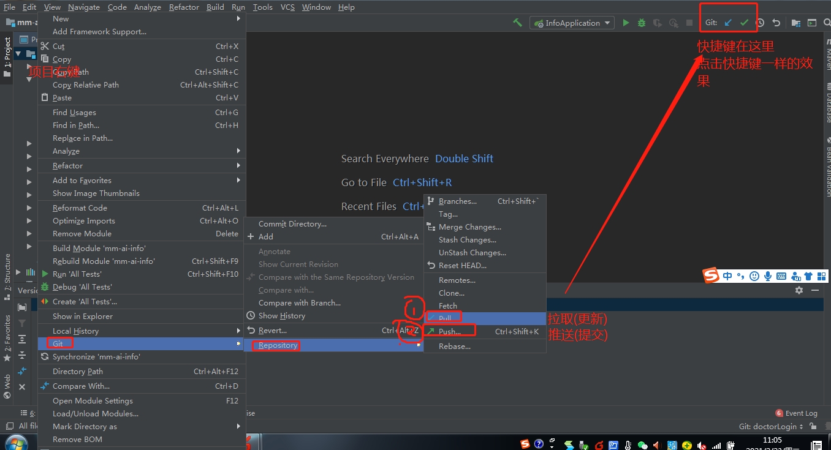Open the 1: Project side tab
Viewport: 831px width, 450px height.
tap(7, 57)
